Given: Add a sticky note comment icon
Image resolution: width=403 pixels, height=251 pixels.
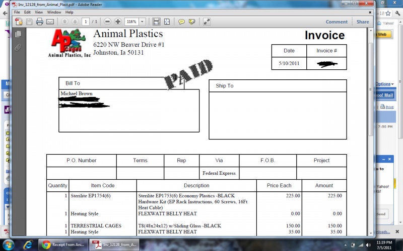Looking at the screenshot, I should 181,22.
